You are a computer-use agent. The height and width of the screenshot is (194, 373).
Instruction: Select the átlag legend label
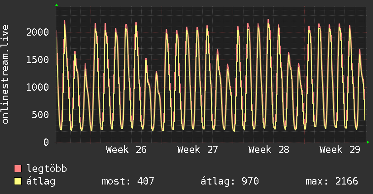click(41, 181)
